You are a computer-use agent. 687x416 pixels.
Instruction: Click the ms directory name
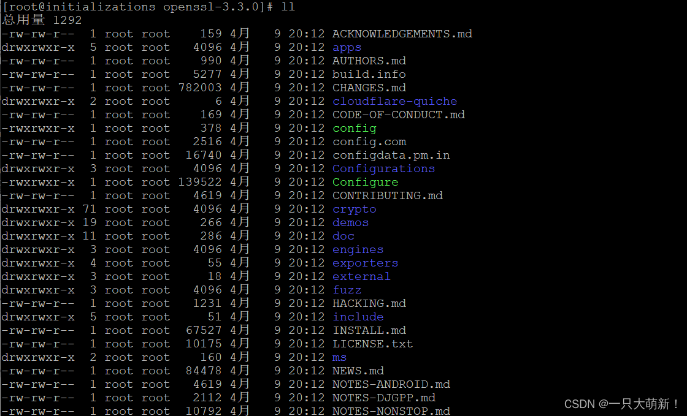click(x=340, y=358)
